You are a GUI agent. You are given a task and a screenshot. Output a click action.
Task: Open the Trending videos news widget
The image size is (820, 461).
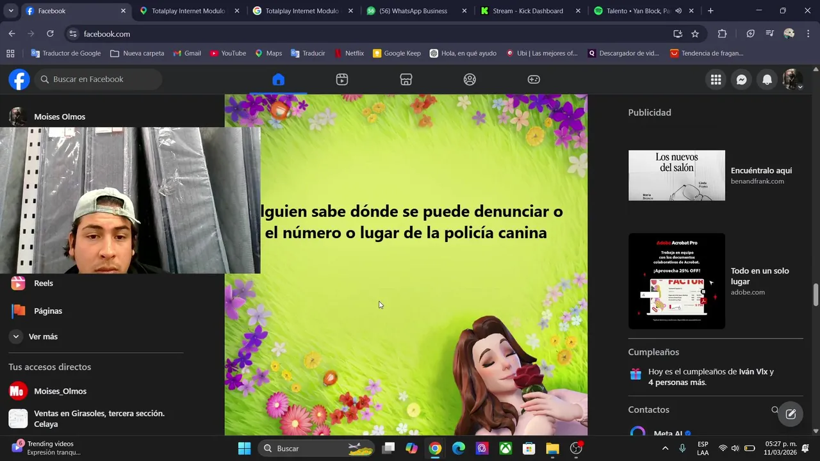click(x=45, y=448)
